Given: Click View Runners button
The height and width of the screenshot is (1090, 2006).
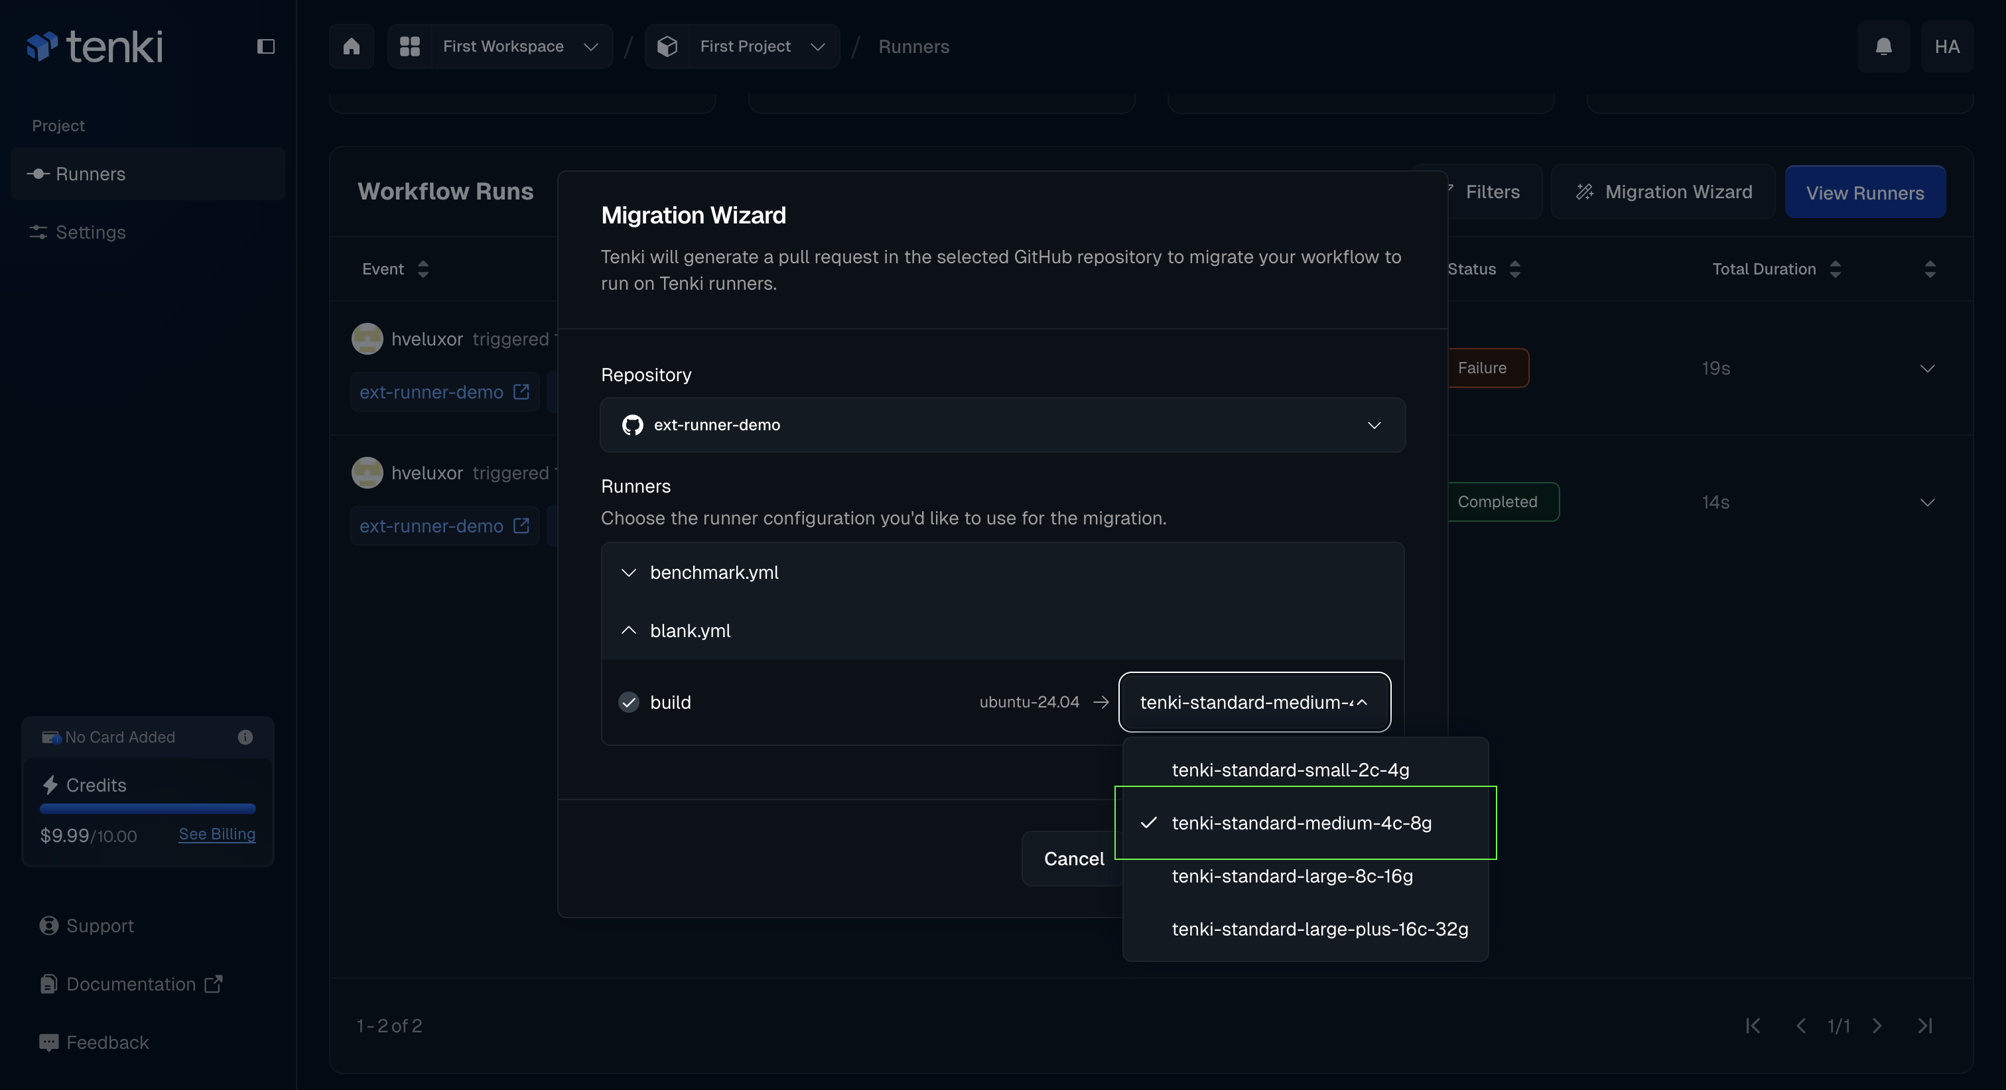Looking at the screenshot, I should (x=1864, y=192).
